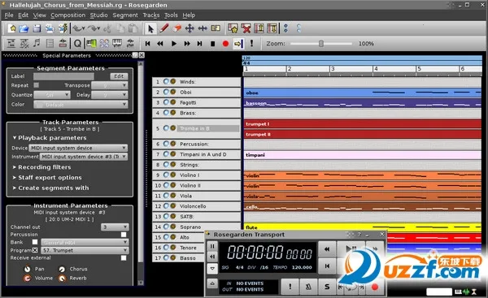Image resolution: width=488 pixels, height=298 pixels.
Task: Open a composition file
Action: (24, 28)
